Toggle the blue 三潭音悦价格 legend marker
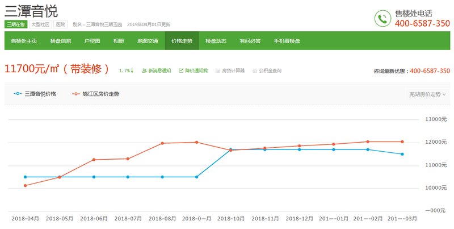Screen dimensions: 454x229 [x=18, y=94]
